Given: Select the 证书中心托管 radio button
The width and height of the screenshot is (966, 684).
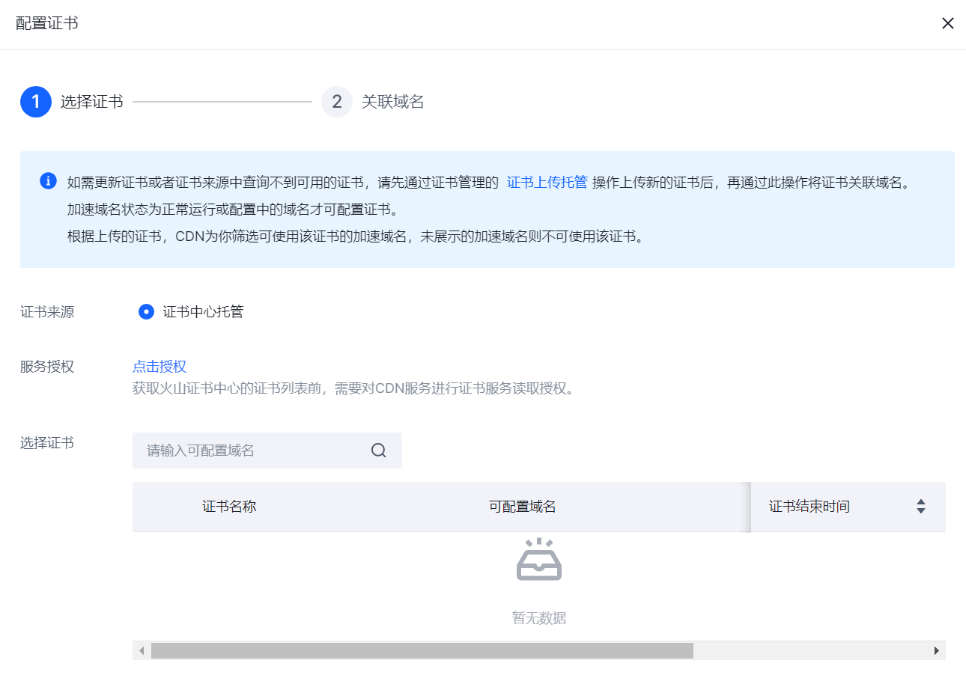Looking at the screenshot, I should [x=147, y=312].
